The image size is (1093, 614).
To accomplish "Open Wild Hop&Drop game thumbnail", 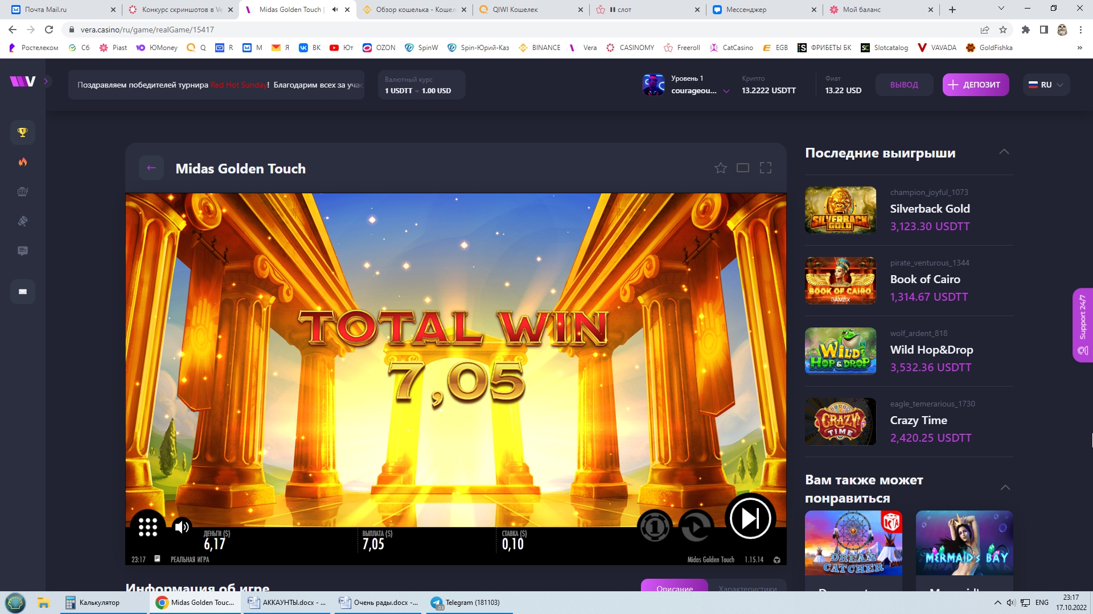I will (840, 351).
